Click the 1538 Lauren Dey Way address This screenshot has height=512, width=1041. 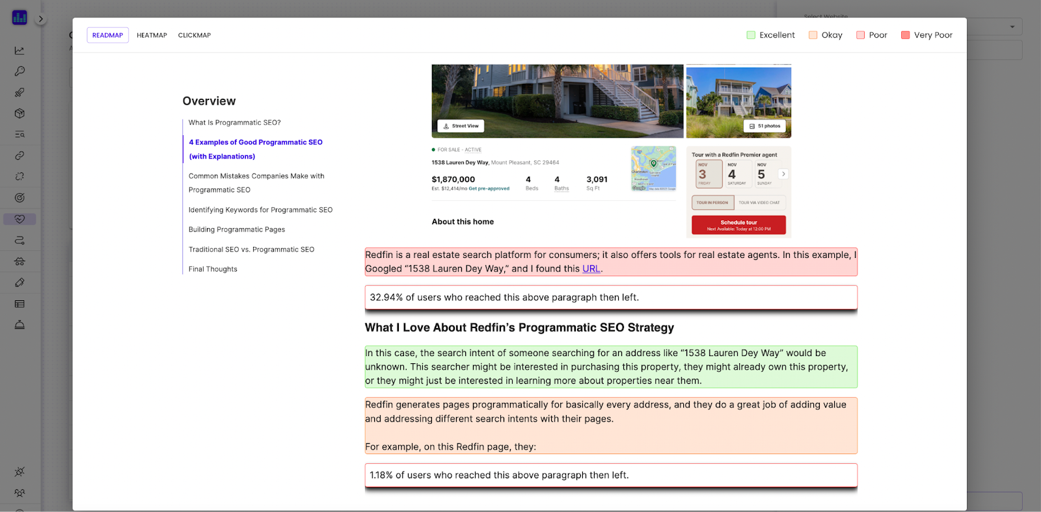tap(460, 162)
